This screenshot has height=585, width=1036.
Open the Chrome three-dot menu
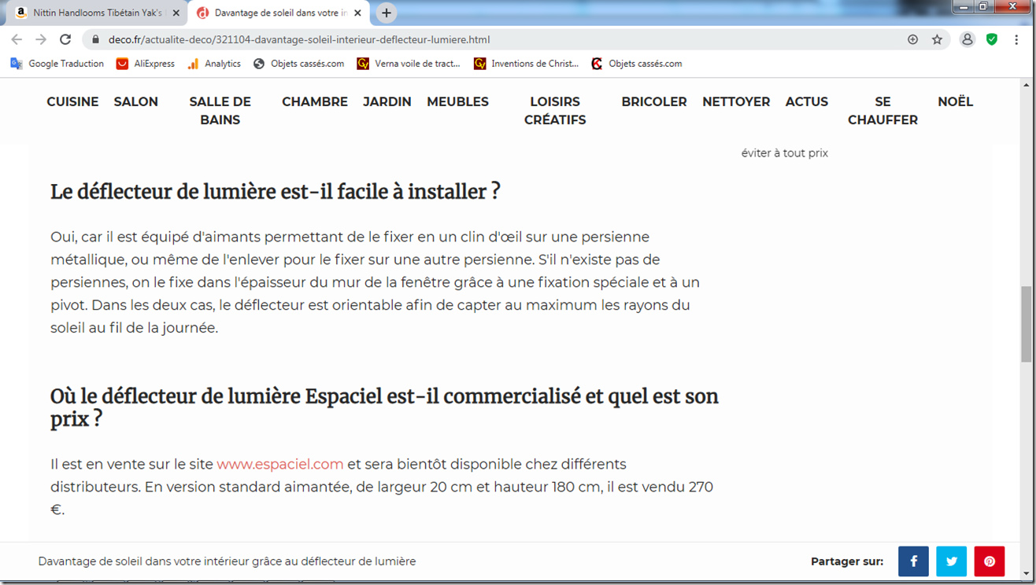click(1016, 39)
